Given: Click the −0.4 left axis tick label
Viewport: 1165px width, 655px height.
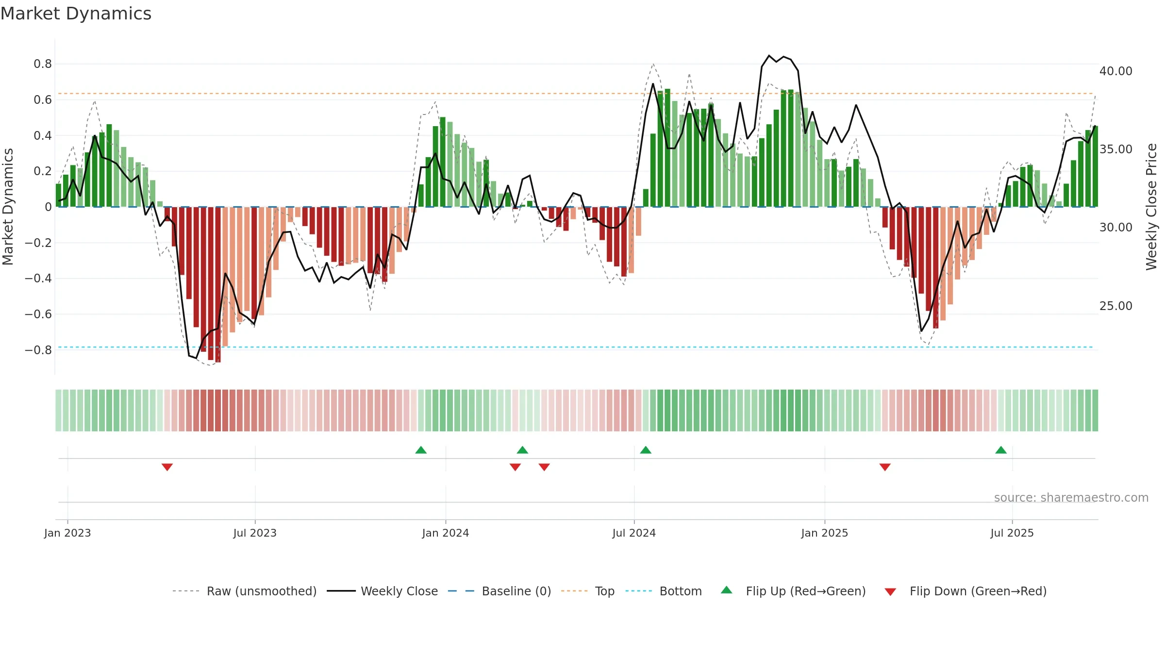Looking at the screenshot, I should pyautogui.click(x=38, y=278).
